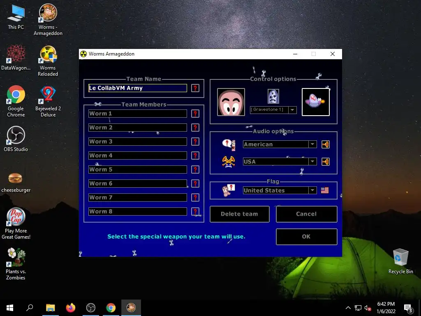Click the Worm 7 name field
Screen dimensions: 421x316
coord(138,197)
